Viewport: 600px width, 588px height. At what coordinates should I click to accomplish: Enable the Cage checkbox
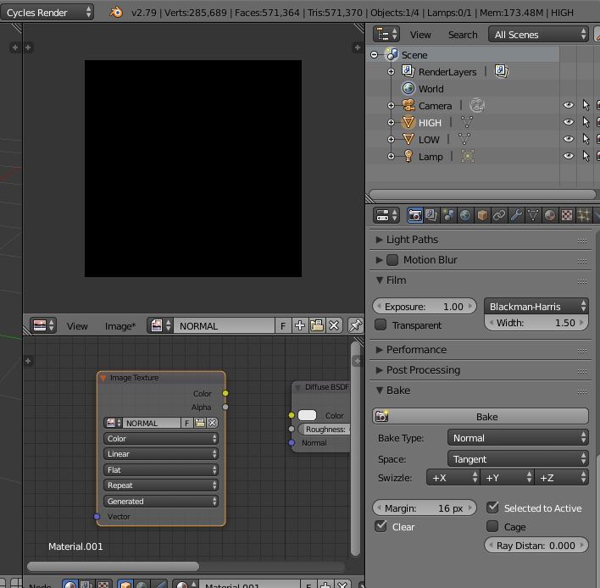(x=492, y=526)
